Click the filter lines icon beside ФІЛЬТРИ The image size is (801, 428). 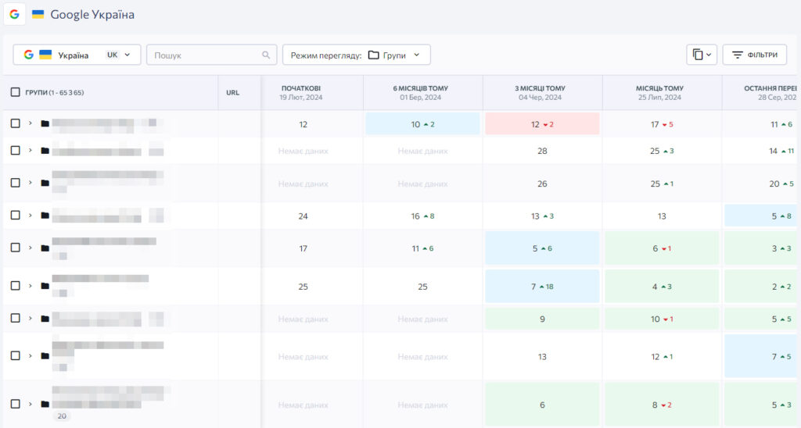(x=737, y=55)
